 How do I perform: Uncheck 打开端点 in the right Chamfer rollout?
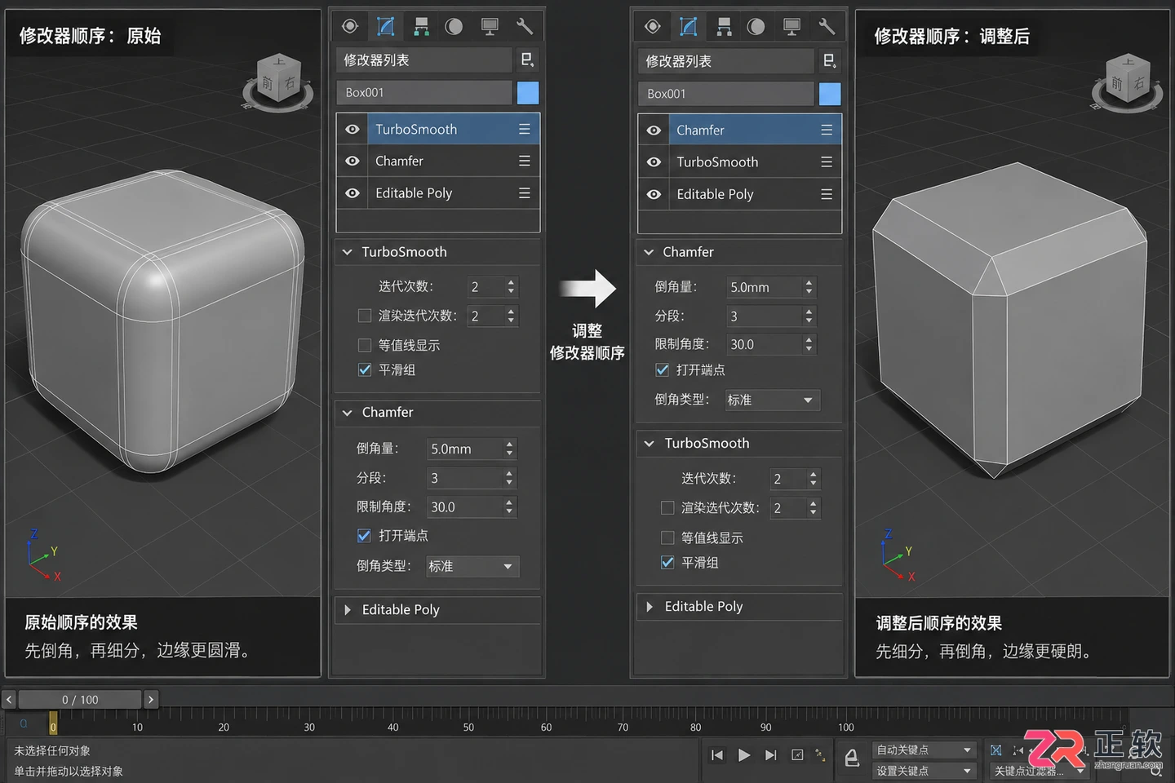[663, 369]
